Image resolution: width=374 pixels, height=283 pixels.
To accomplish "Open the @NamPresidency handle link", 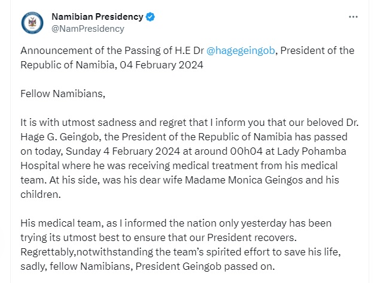I will [88, 28].
